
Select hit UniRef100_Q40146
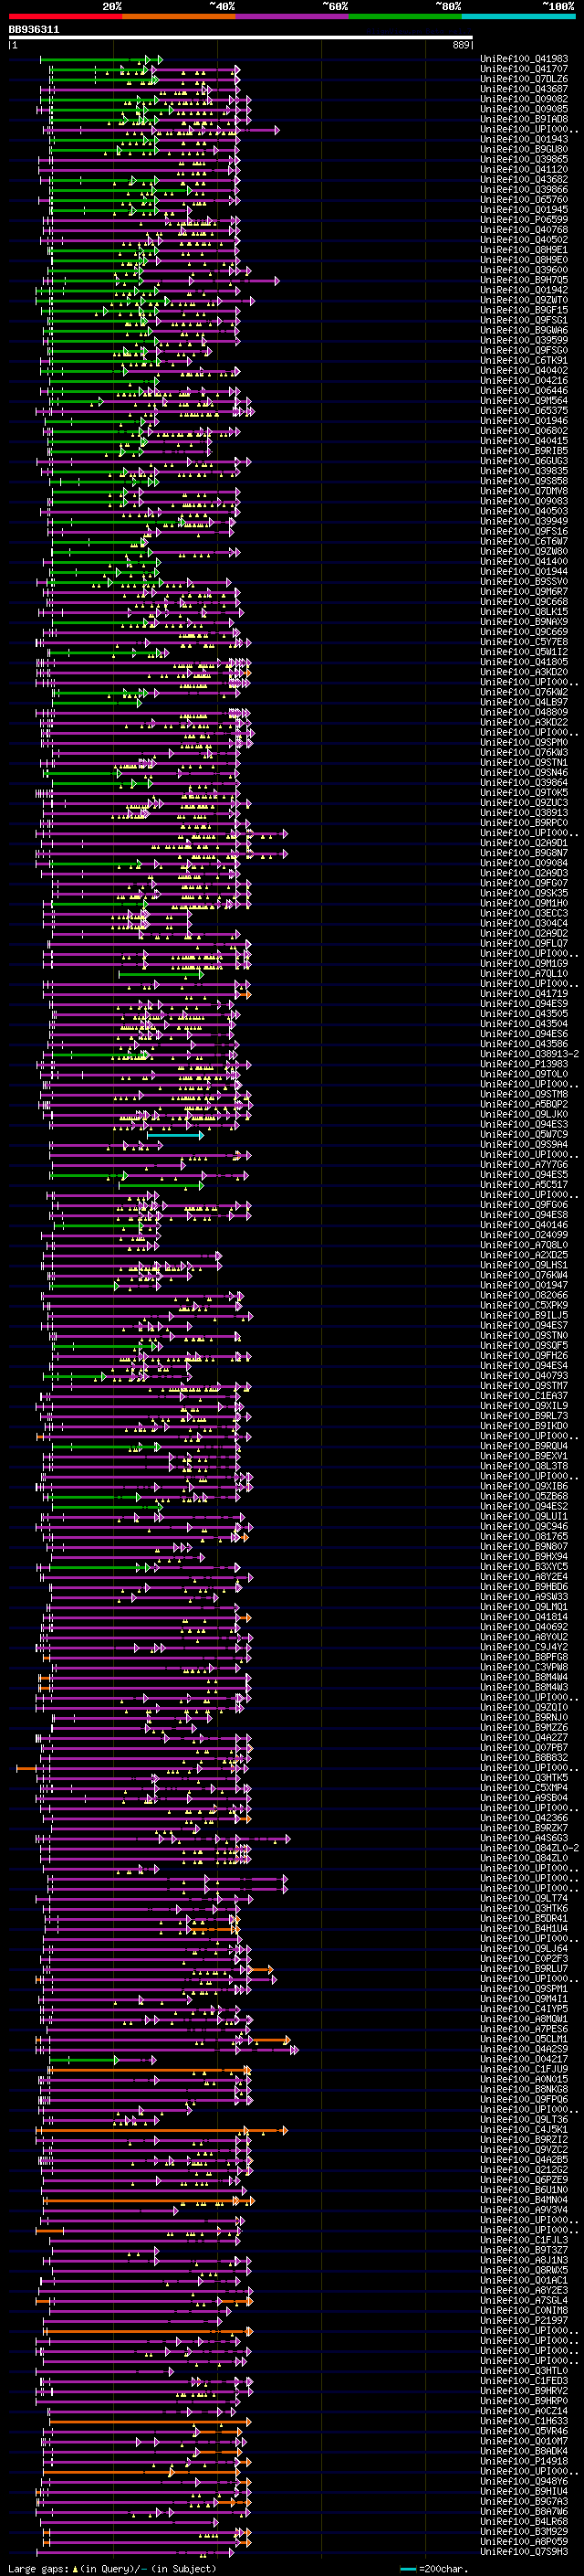(524, 1225)
